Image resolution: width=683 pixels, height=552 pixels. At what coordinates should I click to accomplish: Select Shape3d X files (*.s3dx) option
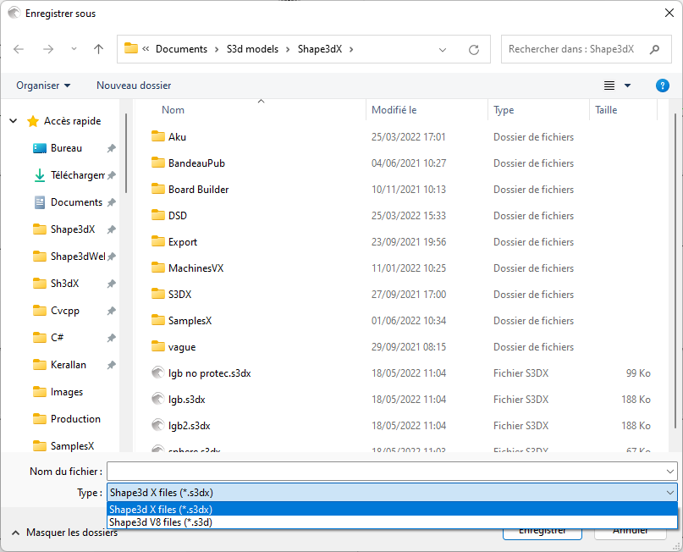tap(161, 509)
